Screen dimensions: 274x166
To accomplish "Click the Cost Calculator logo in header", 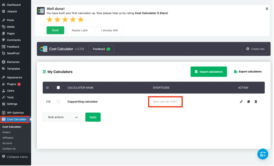I will (43, 49).
